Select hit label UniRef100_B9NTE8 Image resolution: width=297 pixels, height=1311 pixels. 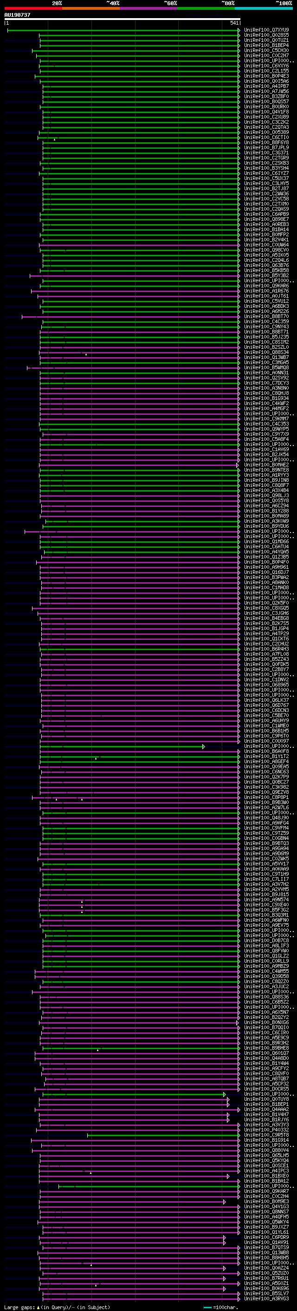coord(266,470)
